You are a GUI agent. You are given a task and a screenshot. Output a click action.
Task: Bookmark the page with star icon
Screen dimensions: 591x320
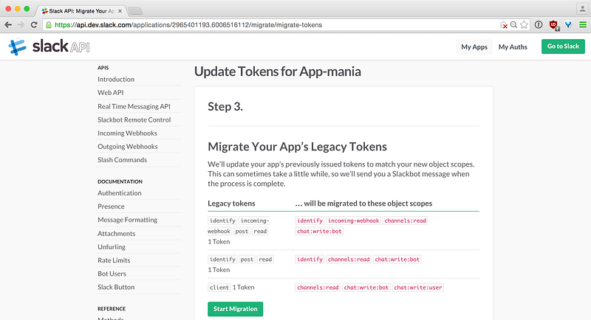524,25
